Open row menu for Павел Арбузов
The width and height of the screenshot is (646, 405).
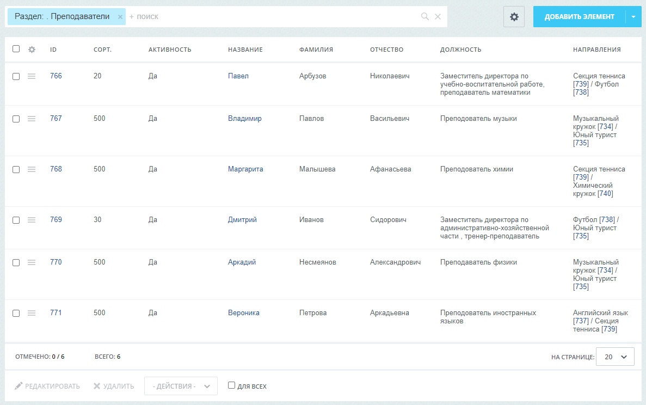pos(32,76)
